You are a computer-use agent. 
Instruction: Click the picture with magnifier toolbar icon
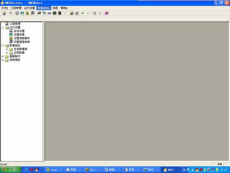[x=33, y=13]
